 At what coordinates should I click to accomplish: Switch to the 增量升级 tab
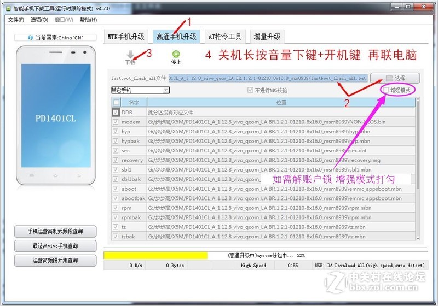pos(267,37)
